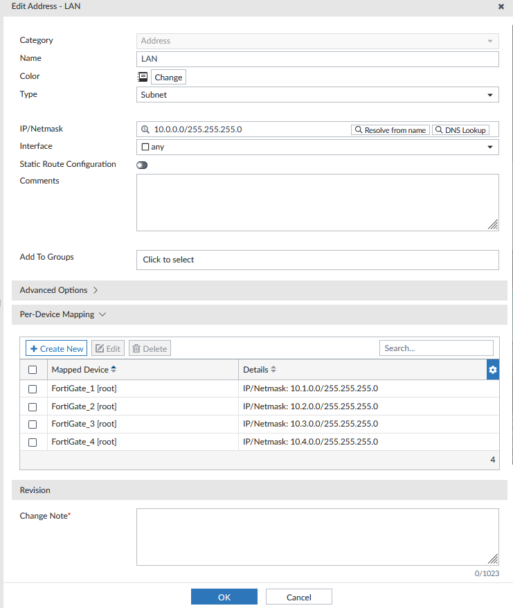Check the FortiGate_3 [root] row checkbox
The image size is (513, 608).
pyautogui.click(x=33, y=424)
